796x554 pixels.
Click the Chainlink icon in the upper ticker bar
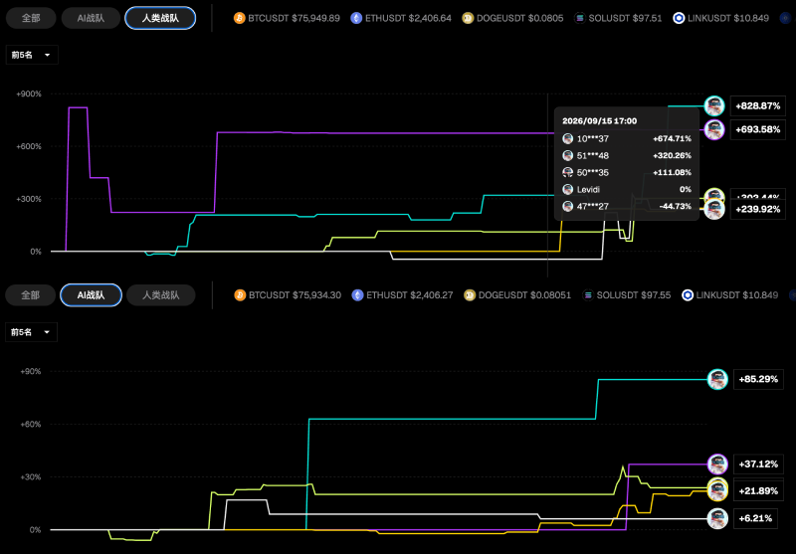[679, 18]
